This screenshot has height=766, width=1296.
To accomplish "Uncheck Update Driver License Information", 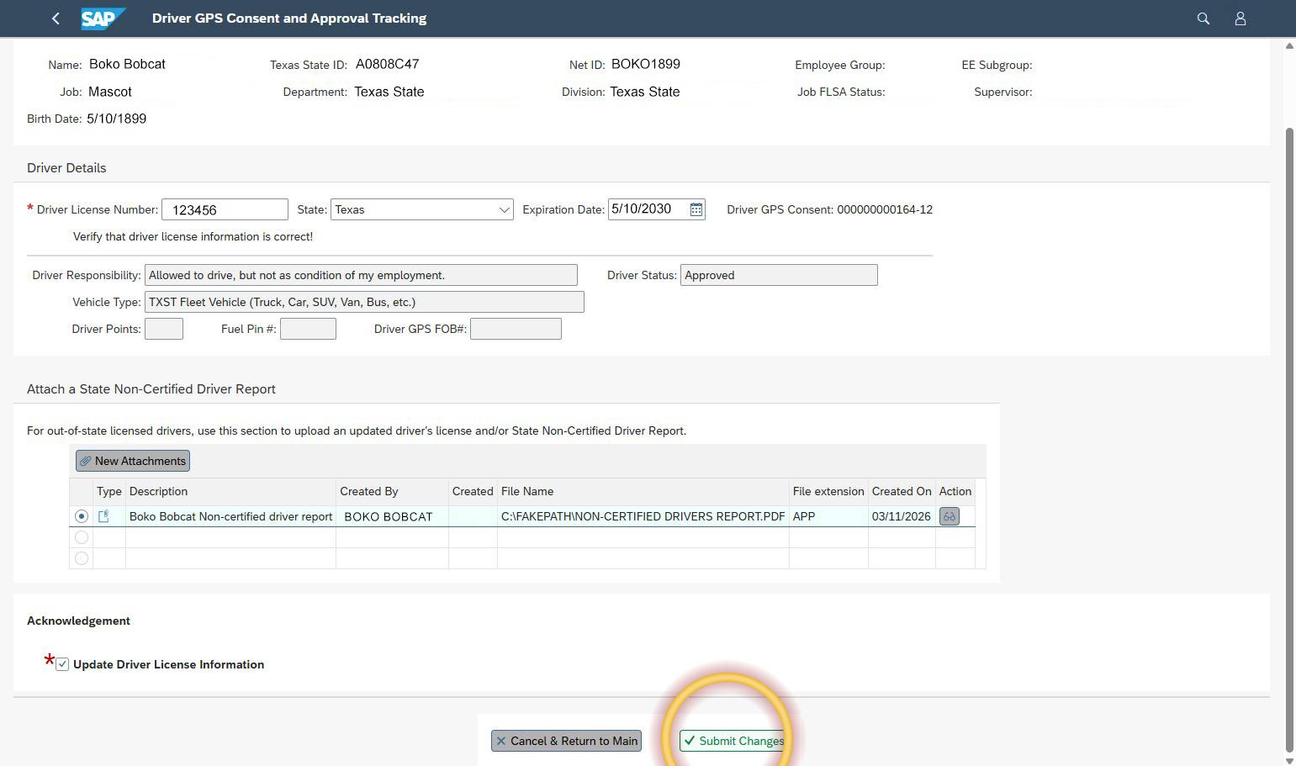I will coord(62,663).
